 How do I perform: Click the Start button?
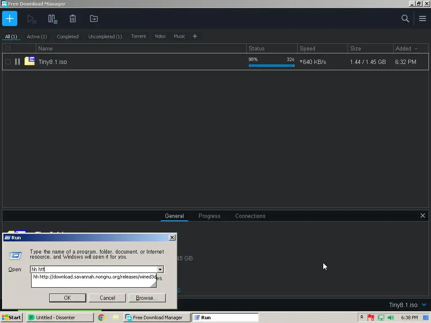pos(11,318)
